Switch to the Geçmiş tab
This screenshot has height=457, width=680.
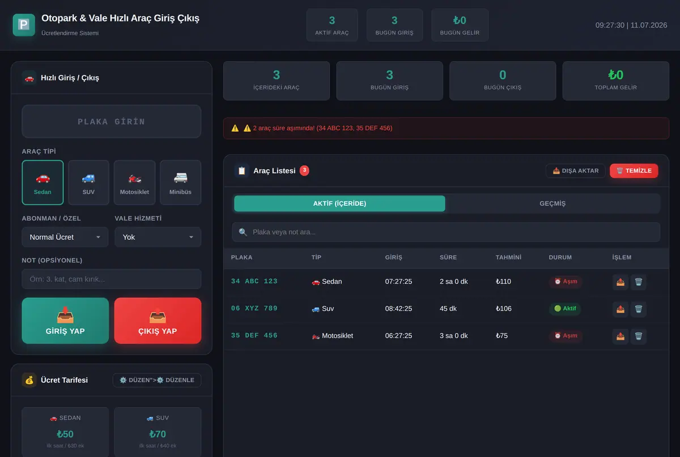tap(552, 204)
